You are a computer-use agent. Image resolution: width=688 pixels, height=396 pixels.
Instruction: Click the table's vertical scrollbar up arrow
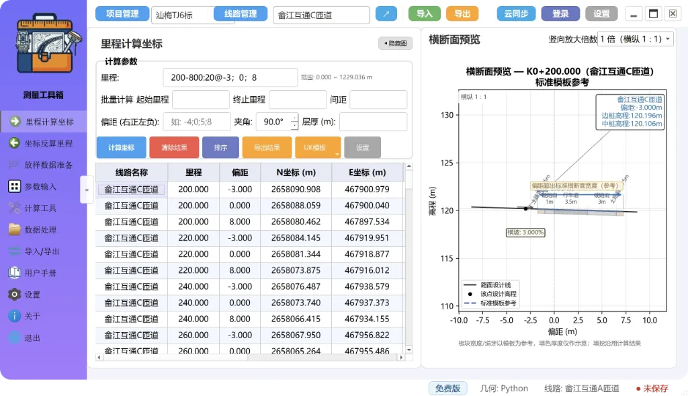(x=409, y=166)
